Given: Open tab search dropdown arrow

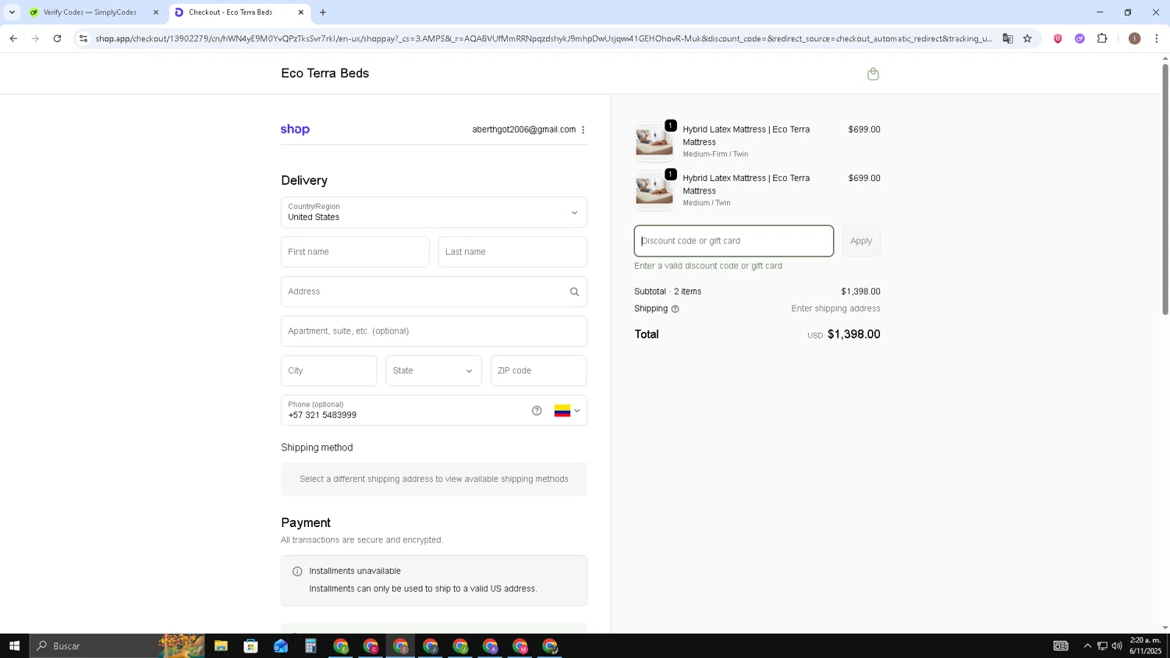Looking at the screenshot, I should pyautogui.click(x=12, y=12).
